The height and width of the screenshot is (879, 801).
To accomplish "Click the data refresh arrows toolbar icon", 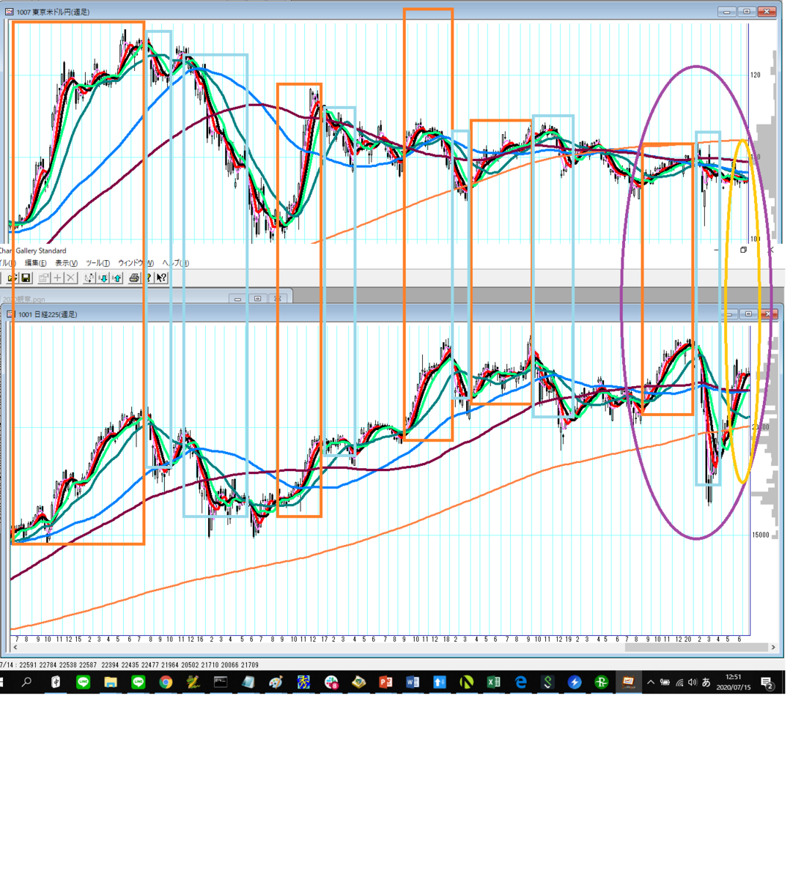I will pyautogui.click(x=89, y=278).
